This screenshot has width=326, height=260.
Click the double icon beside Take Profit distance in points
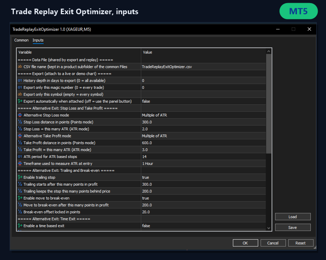point(20,143)
